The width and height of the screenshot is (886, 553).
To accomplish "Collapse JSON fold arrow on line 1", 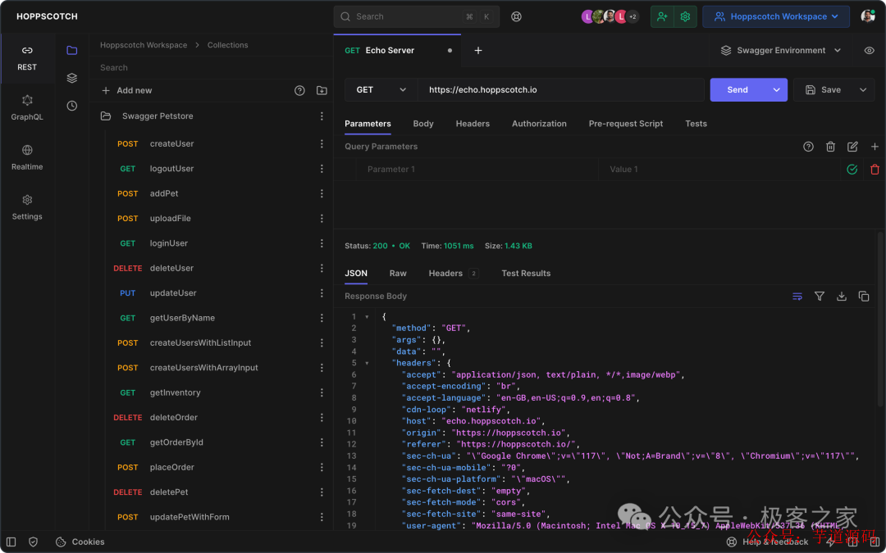I will point(367,316).
